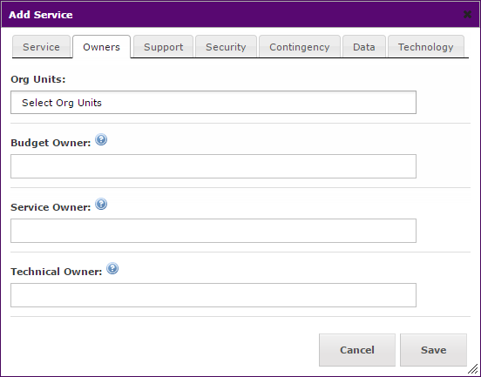Expand the Select Org Units dropdown
481x377 pixels.
tap(213, 103)
